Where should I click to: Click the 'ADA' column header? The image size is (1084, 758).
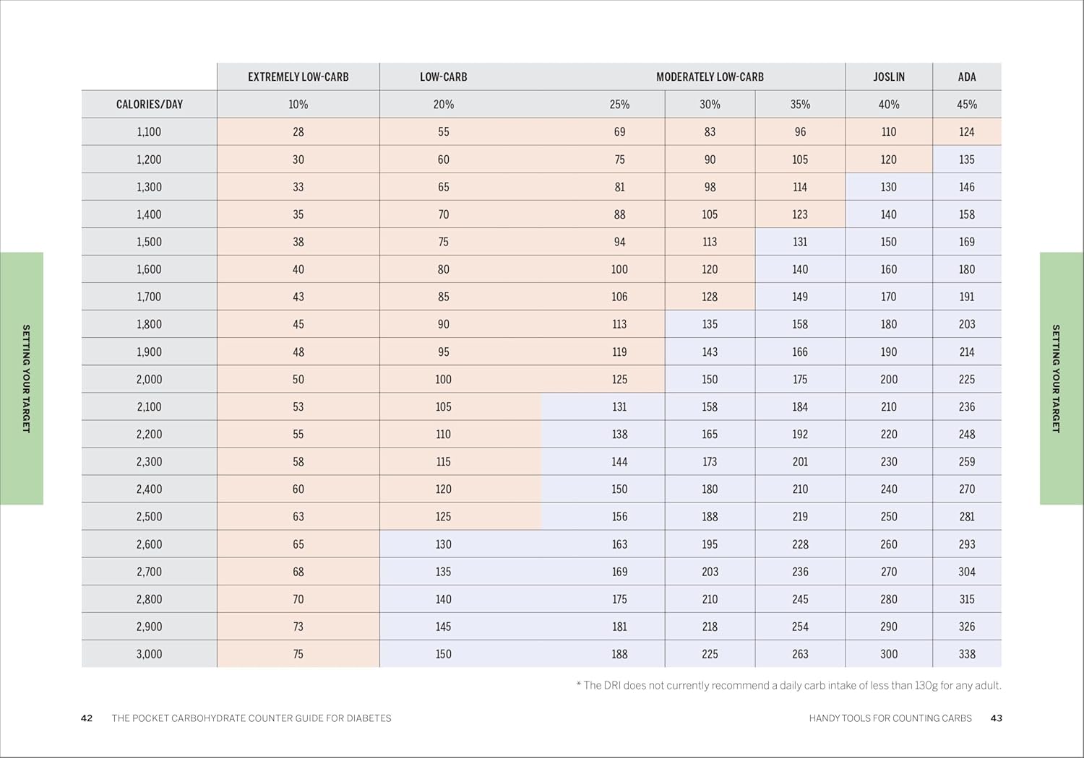[x=966, y=77]
